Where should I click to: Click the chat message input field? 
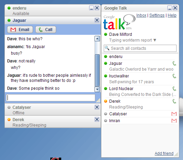pos(51,98)
